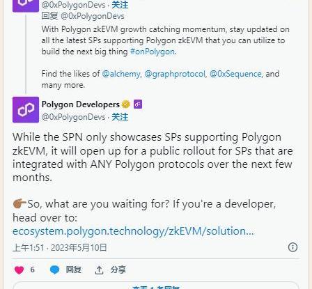This screenshot has width=312, height=289.
Task: Click the 回复 @0xPolygonDevs reply-to handle
Action: pos(93,16)
